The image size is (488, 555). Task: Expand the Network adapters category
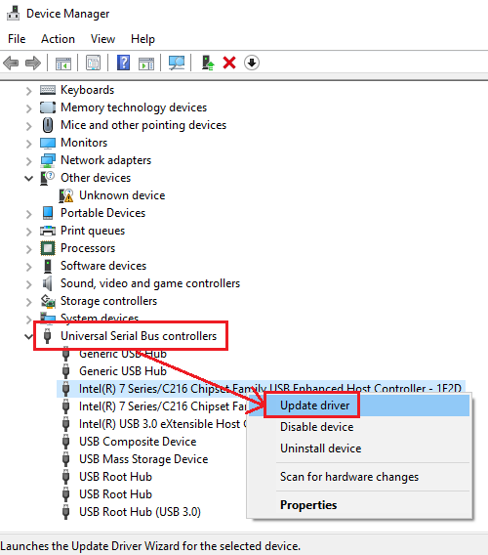(28, 161)
